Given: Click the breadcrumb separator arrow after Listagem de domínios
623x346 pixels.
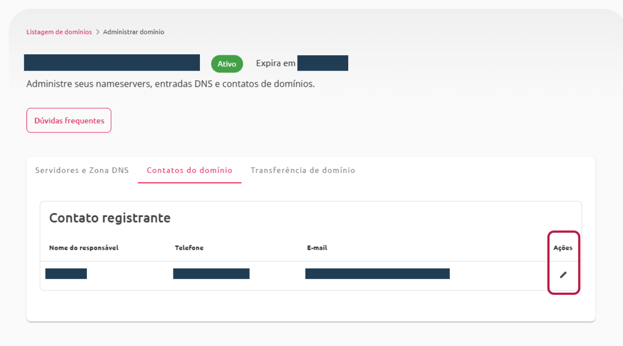Looking at the screenshot, I should 97,32.
